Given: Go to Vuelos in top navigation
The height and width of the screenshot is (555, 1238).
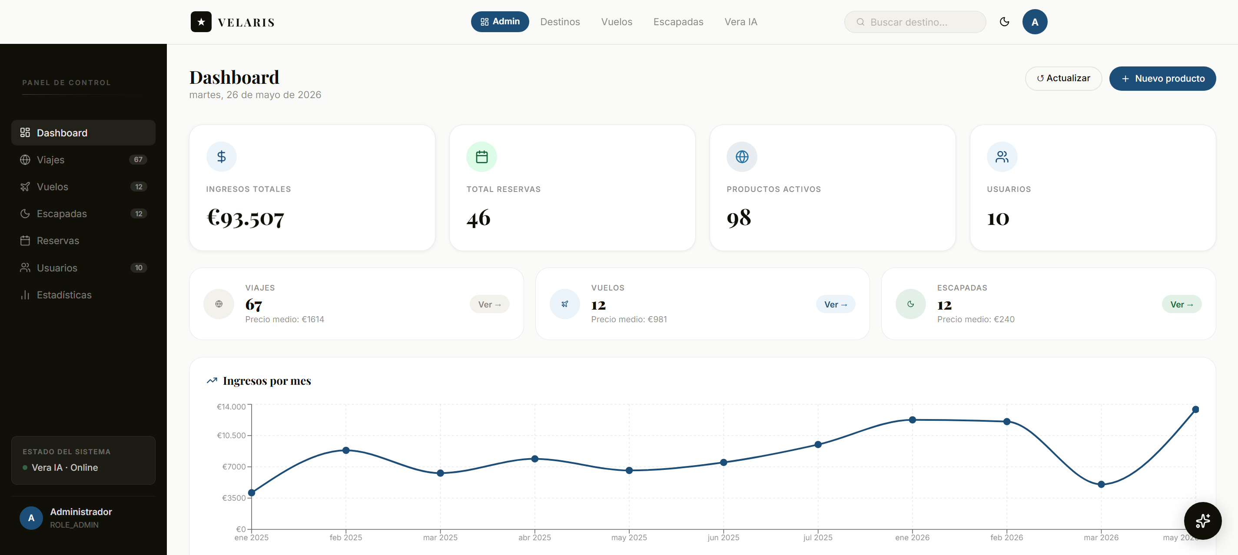Looking at the screenshot, I should pyautogui.click(x=617, y=22).
